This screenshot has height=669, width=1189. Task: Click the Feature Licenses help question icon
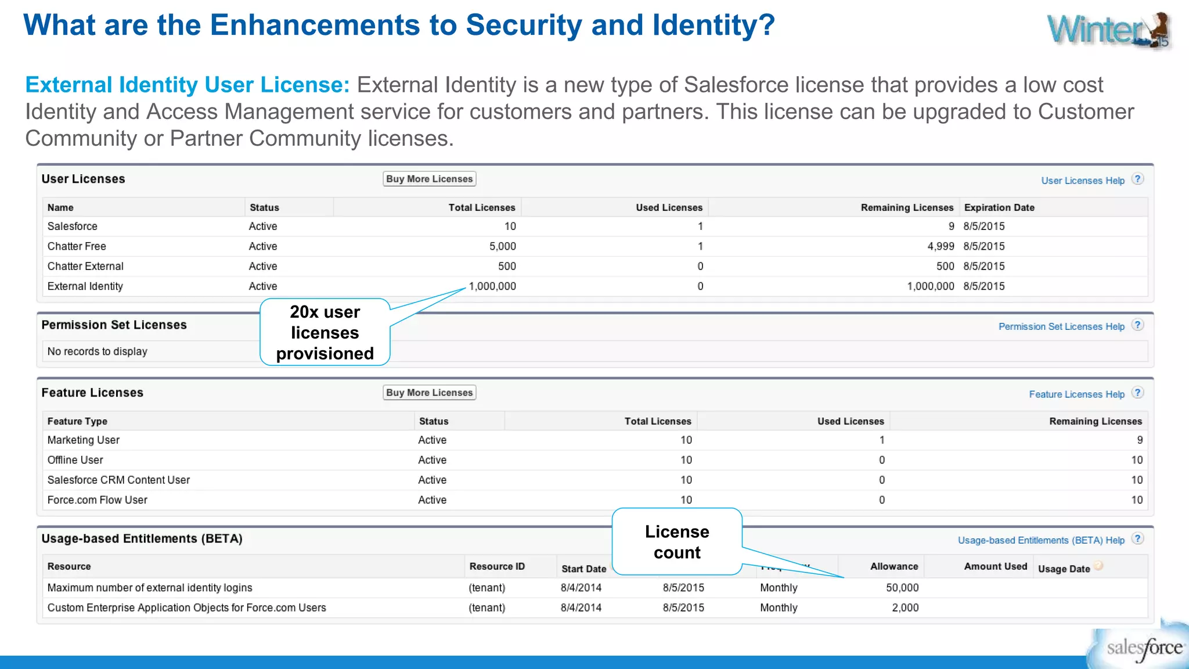click(1138, 393)
